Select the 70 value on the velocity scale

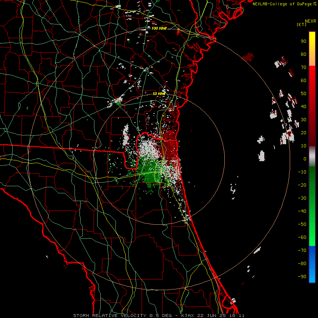point(304,67)
